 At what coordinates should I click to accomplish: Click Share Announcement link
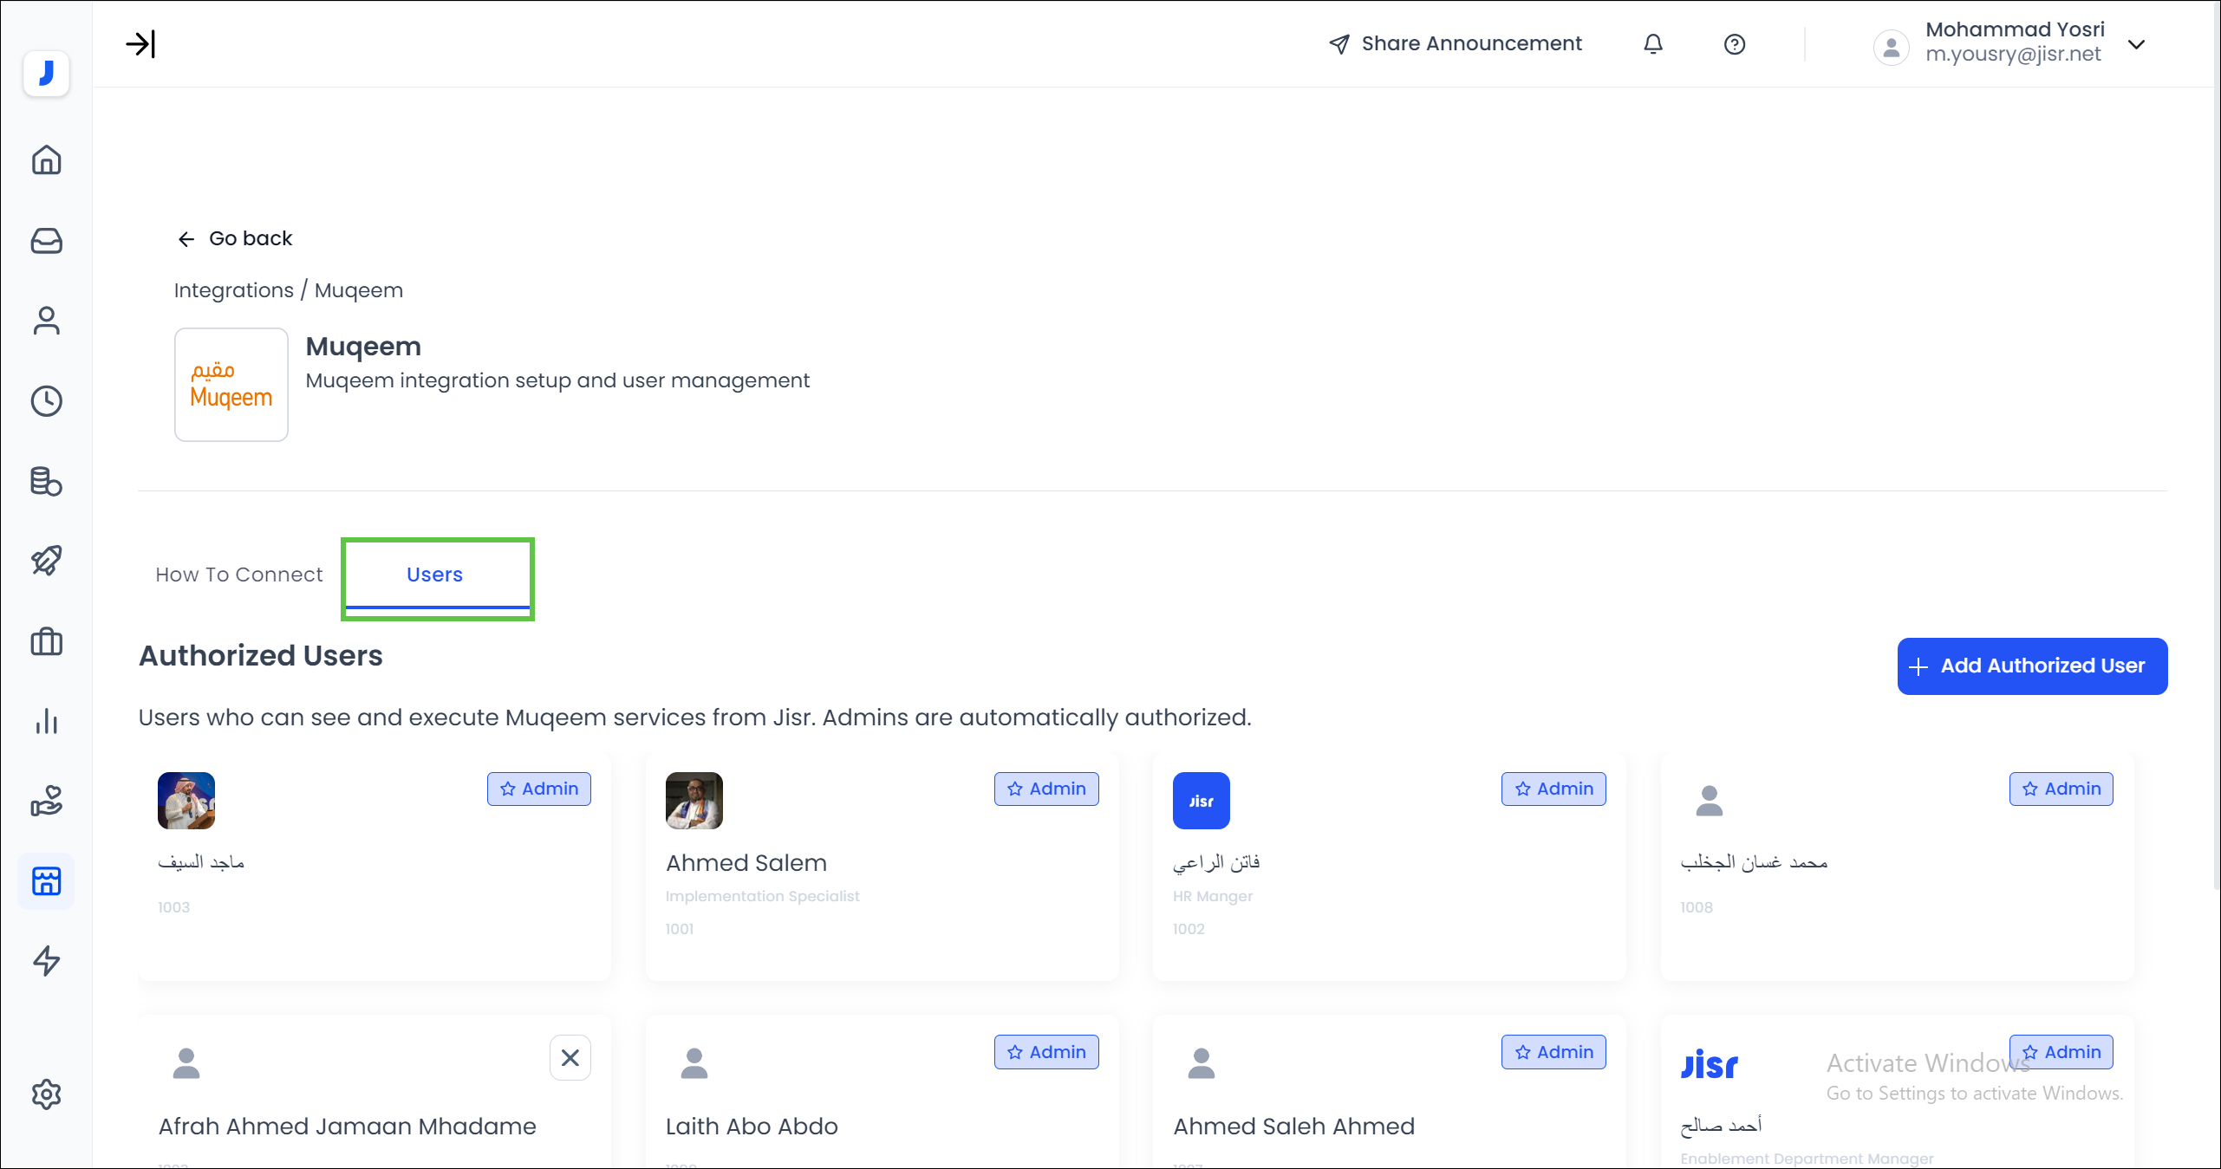1456,44
